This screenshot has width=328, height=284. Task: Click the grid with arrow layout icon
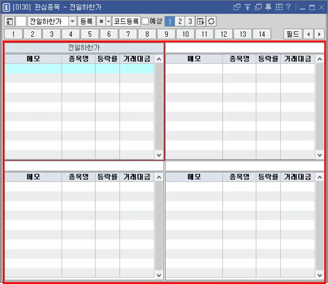coord(200,21)
